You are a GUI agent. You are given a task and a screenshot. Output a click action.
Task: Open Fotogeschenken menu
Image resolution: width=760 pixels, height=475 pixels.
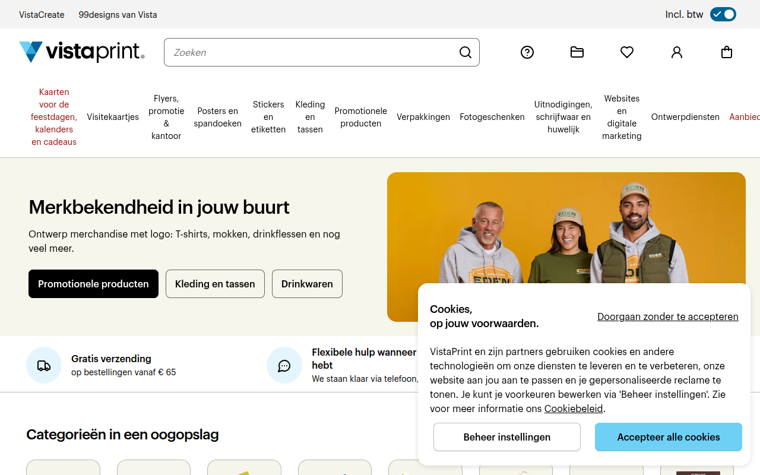coord(492,117)
